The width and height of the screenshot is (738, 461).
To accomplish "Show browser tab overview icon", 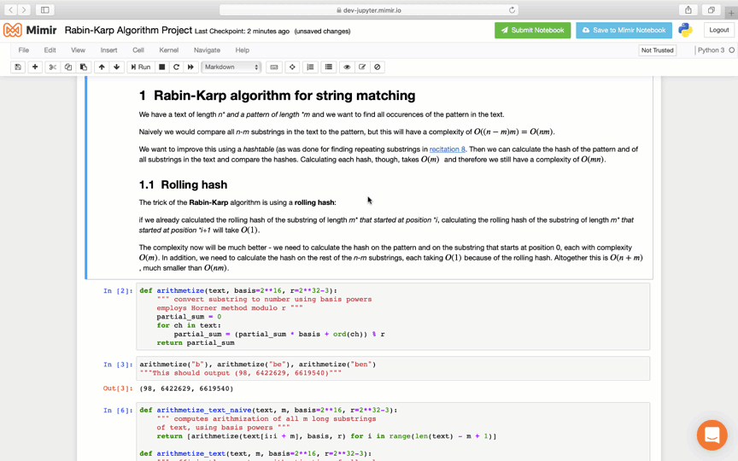I will (712, 10).
